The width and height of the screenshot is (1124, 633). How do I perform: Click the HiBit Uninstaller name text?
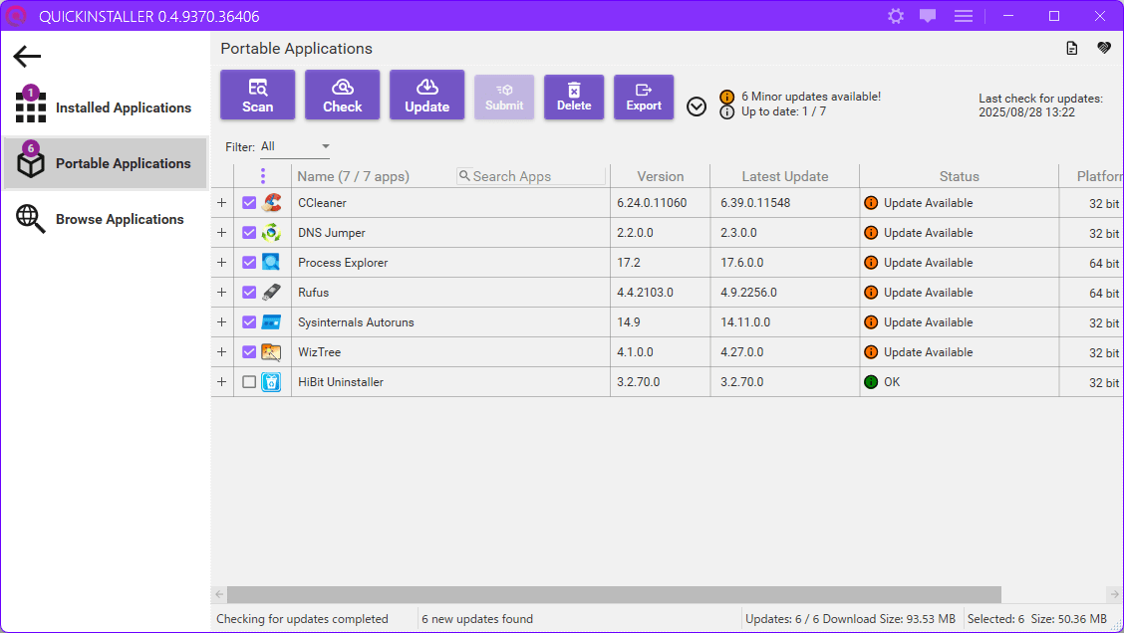point(341,381)
